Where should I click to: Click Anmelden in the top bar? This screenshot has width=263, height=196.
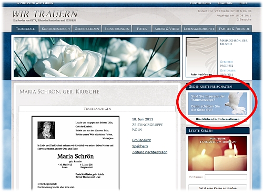(225, 3)
